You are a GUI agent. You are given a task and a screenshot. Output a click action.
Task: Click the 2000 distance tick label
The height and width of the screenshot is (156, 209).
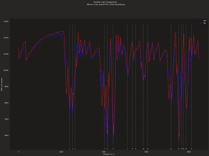[104, 152]
